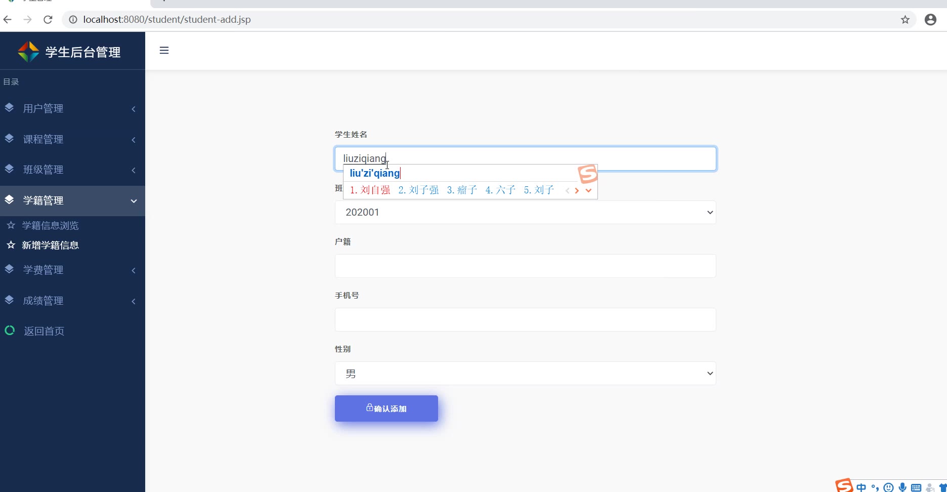947x492 pixels.
Task: Click the IME voice input microphone
Action: tap(902, 487)
